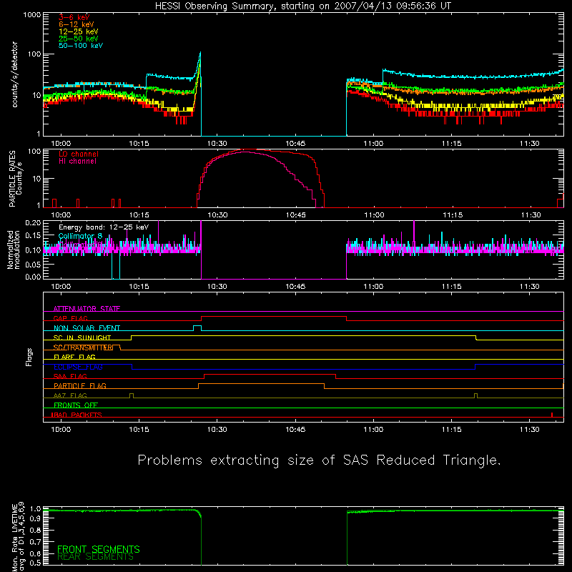The image size is (572, 572).
Task: Select the green 25-50 keV legend entry
Action: click(x=79, y=39)
